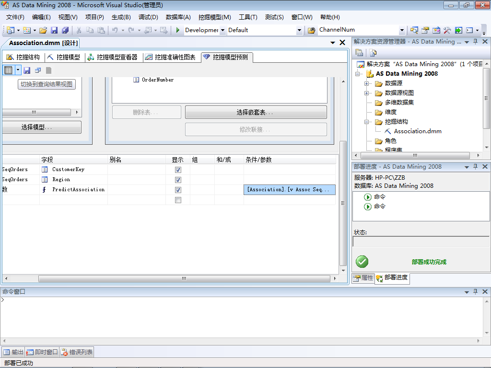Click the 选择模型... button
Image resolution: width=491 pixels, height=368 pixels.
click(x=42, y=127)
